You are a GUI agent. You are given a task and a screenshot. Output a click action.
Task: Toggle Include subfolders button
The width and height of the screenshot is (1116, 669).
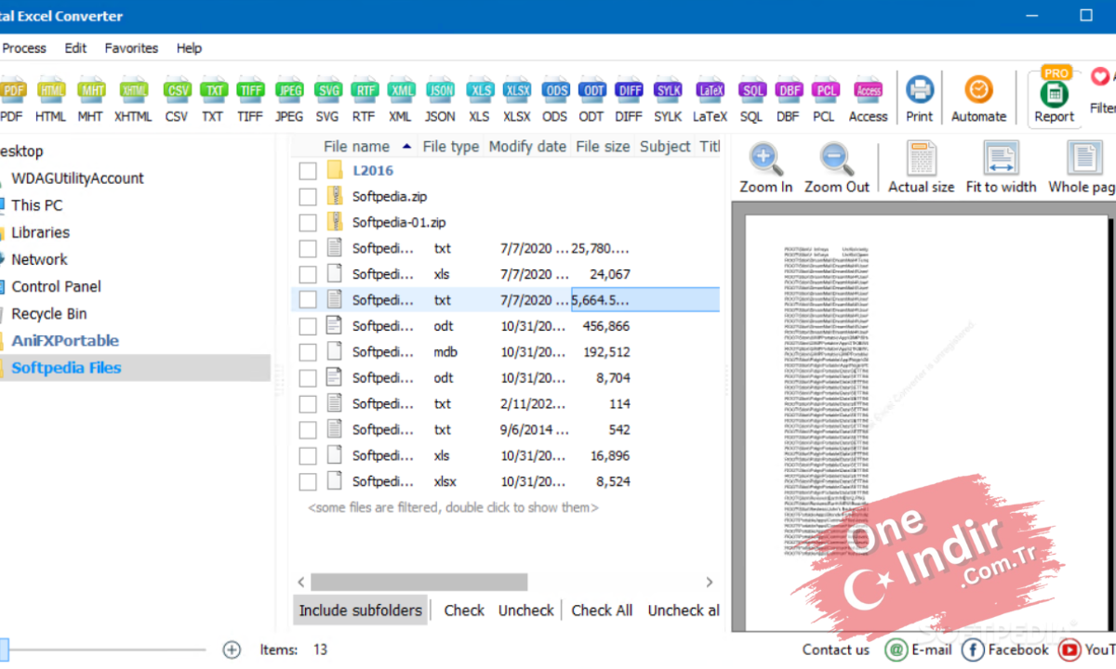coord(360,610)
